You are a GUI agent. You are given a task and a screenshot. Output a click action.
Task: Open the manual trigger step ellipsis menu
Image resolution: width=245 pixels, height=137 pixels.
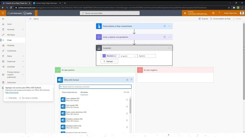[170, 26]
